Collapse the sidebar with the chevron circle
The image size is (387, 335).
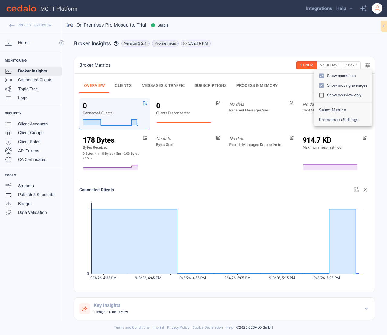62,43
